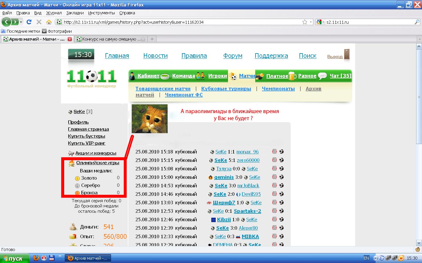Click the bookmark star in address bar
Screen dimensions: 422x263
coord(305,22)
